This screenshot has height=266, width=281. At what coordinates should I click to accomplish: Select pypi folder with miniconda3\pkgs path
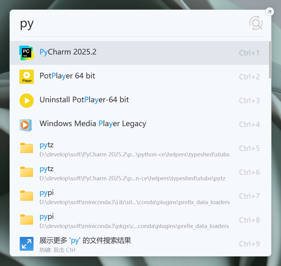point(140,220)
